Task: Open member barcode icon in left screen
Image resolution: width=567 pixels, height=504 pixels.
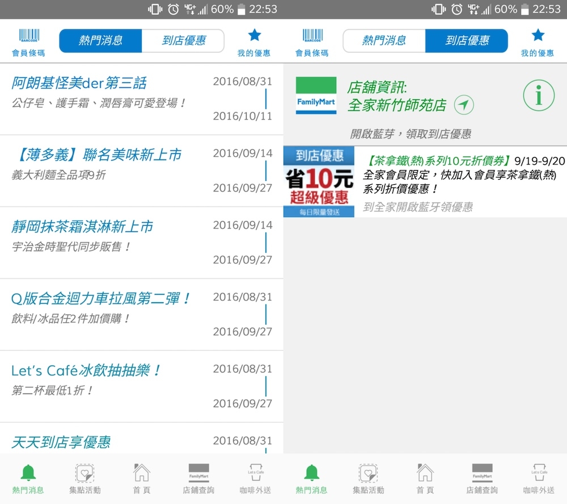Action: pyautogui.click(x=29, y=35)
